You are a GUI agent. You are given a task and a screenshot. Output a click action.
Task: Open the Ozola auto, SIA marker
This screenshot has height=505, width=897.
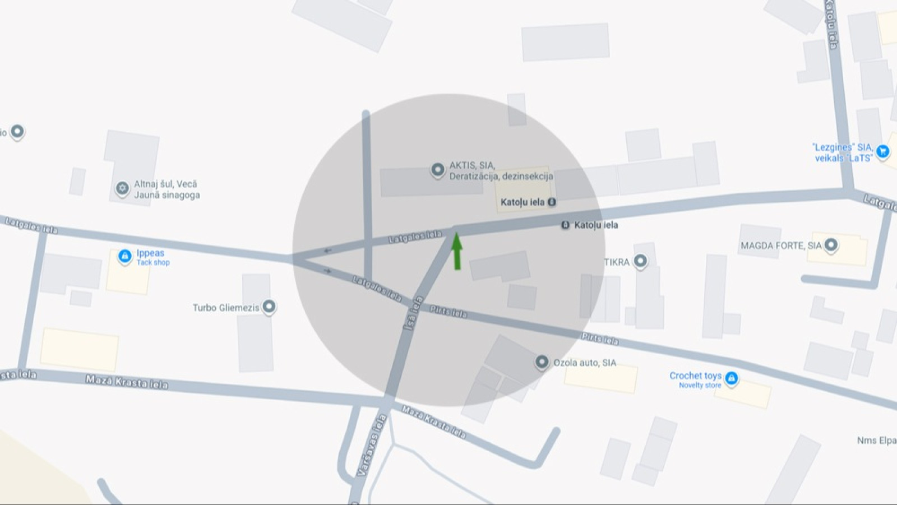point(542,363)
